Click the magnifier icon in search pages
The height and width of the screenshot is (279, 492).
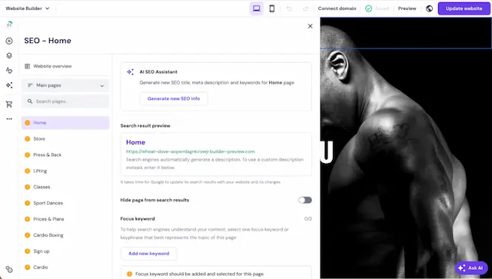(x=30, y=101)
